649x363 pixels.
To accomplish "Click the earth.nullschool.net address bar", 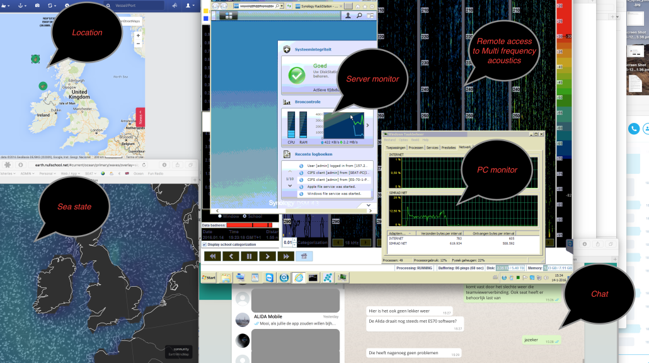I will point(86,164).
